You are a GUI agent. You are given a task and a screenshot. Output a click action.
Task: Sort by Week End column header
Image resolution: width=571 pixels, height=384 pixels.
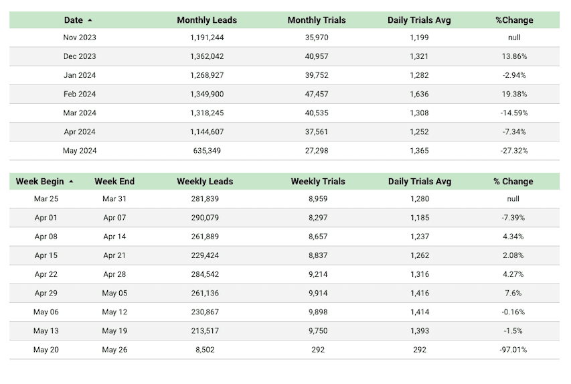(x=114, y=181)
